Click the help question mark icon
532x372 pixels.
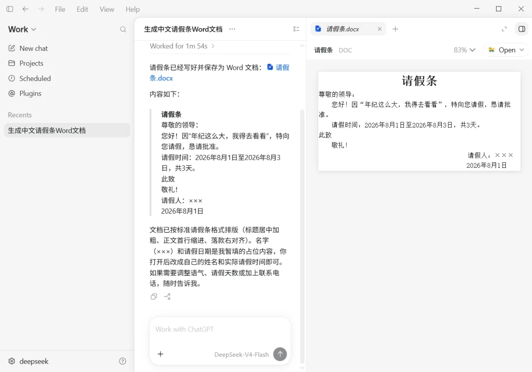click(x=123, y=361)
